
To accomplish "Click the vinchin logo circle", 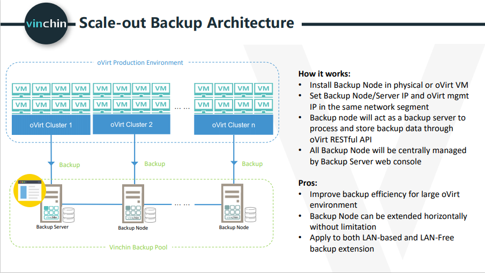I will 46,24.
